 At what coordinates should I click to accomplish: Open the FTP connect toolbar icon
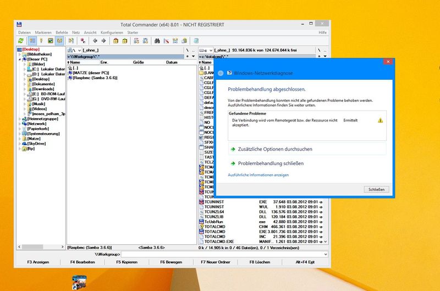136,41
